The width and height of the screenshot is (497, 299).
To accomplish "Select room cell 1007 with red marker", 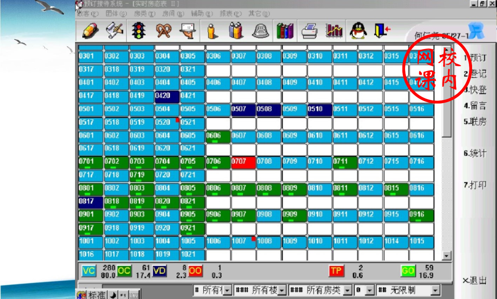I will pyautogui.click(x=243, y=242).
